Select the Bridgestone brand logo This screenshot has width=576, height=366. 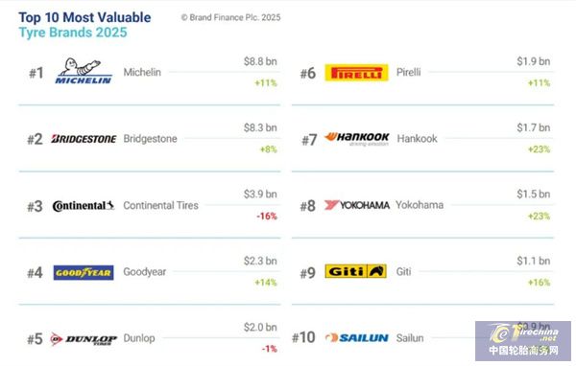[84, 139]
